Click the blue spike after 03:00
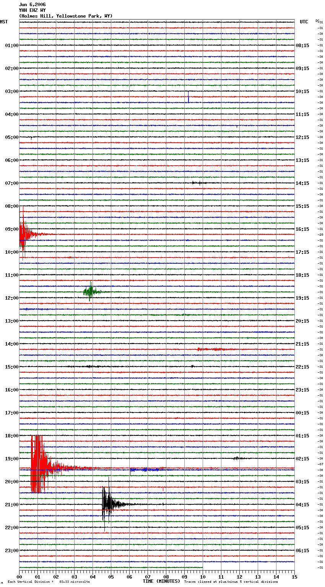The image size is (325, 587). (188, 97)
